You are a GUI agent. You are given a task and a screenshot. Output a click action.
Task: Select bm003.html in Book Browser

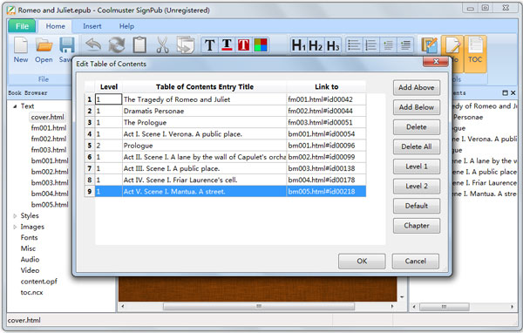pyautogui.click(x=50, y=183)
